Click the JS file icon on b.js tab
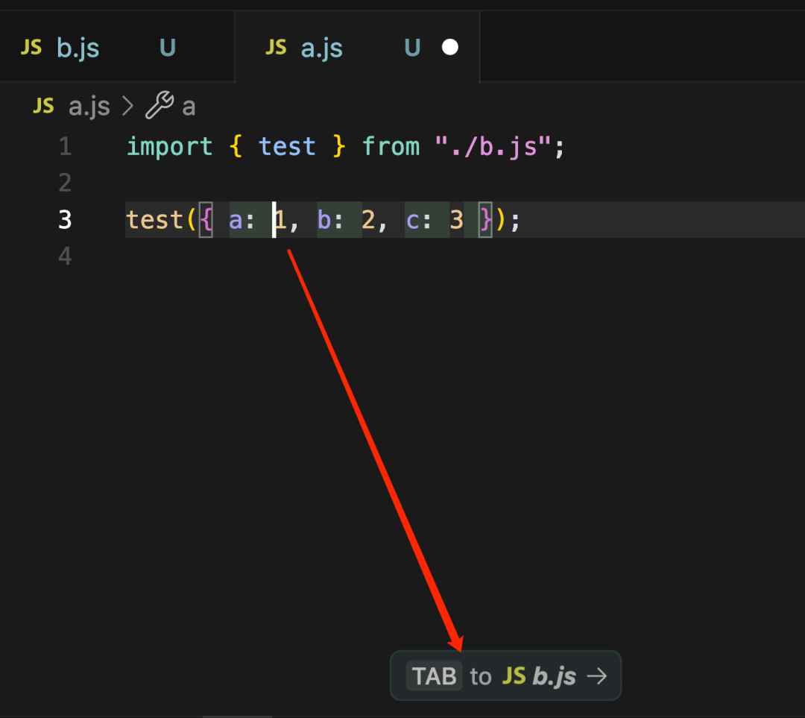805x718 pixels. tap(31, 48)
